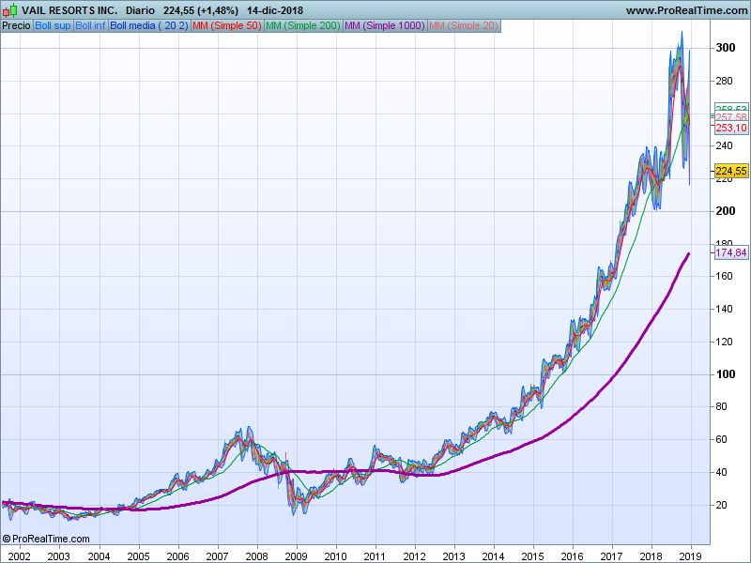Image resolution: width=751 pixels, height=563 pixels.
Task: Click the 2009 year on time axis
Action: [x=296, y=556]
